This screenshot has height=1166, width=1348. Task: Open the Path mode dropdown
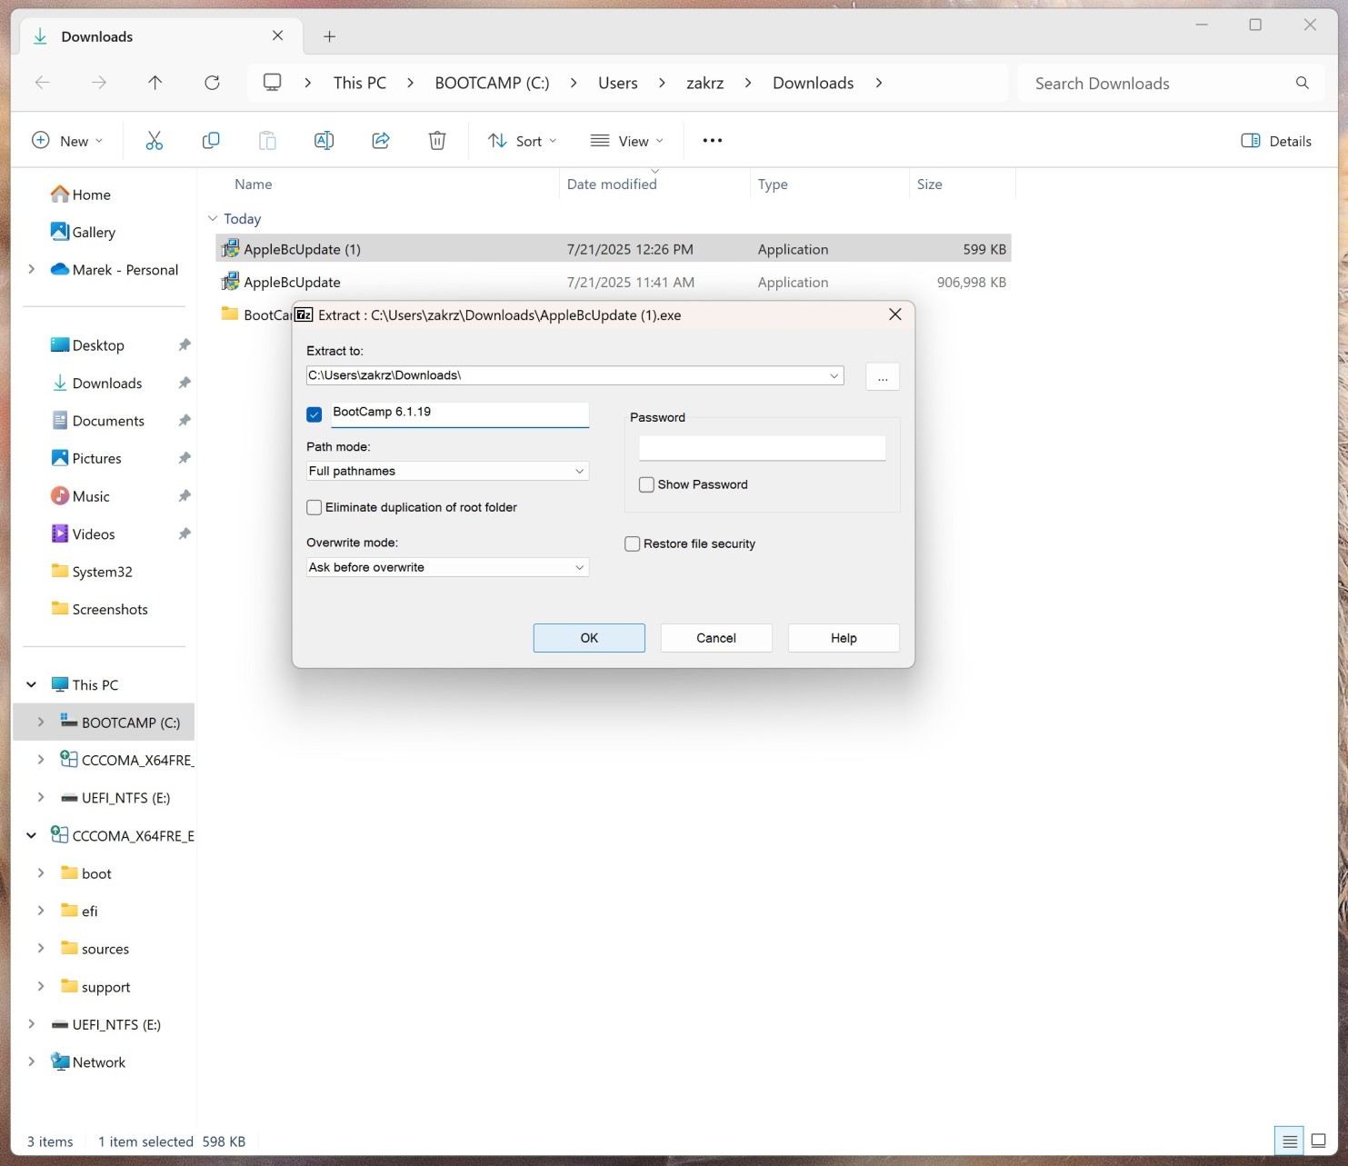click(x=447, y=471)
